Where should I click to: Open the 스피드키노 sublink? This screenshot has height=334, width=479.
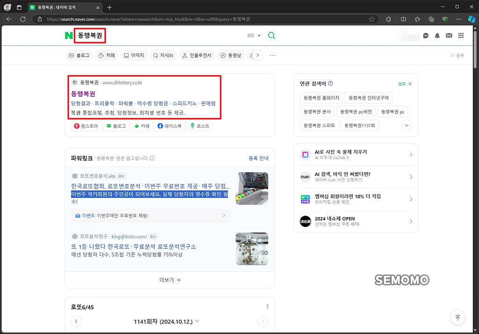tap(184, 103)
